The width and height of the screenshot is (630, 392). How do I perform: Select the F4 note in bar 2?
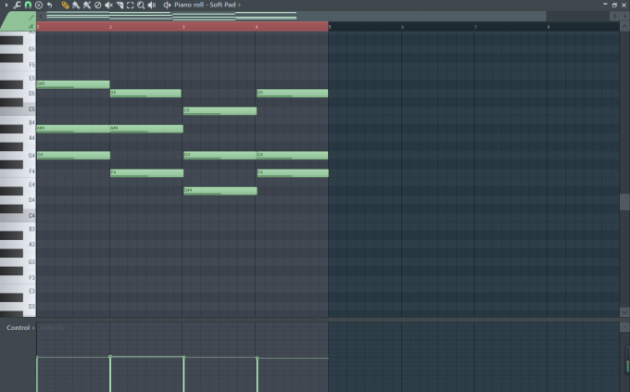point(146,173)
